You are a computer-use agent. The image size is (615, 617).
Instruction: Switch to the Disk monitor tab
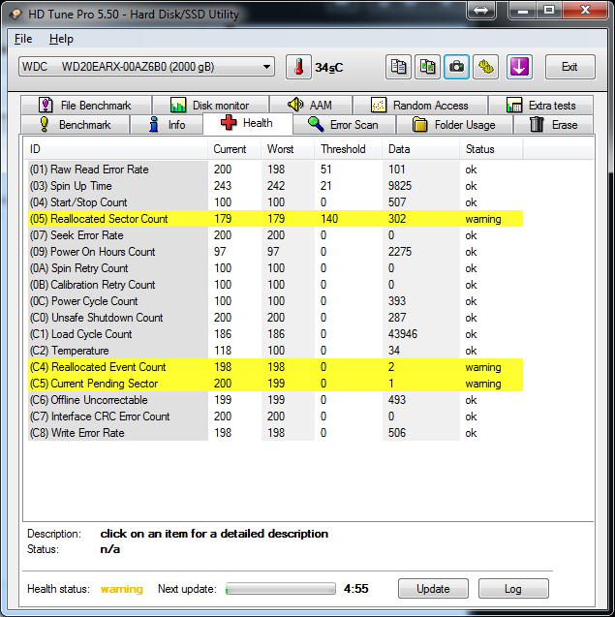(x=210, y=105)
